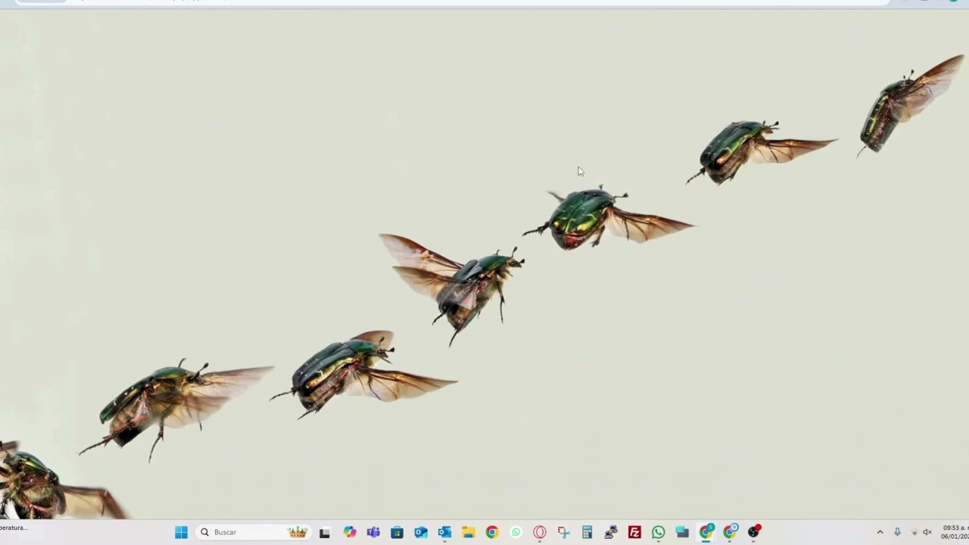The width and height of the screenshot is (969, 545).
Task: Open FileZilla from the taskbar
Action: tap(634, 532)
